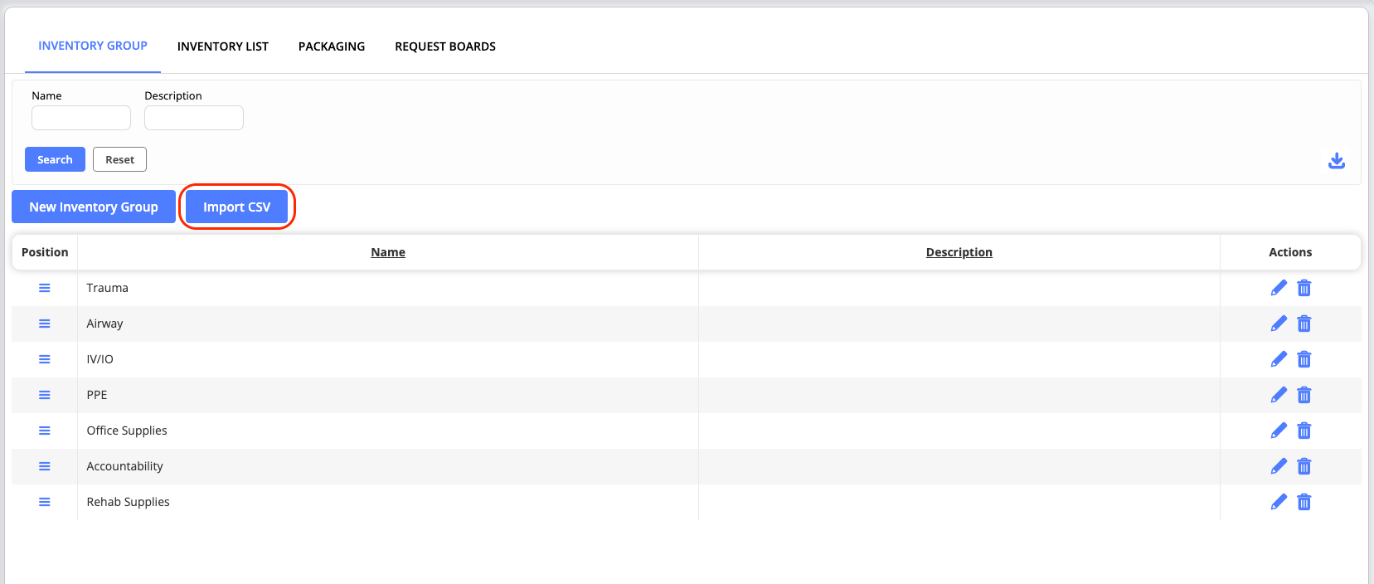Sort by the Description column header
The height and width of the screenshot is (584, 1374).
click(959, 252)
